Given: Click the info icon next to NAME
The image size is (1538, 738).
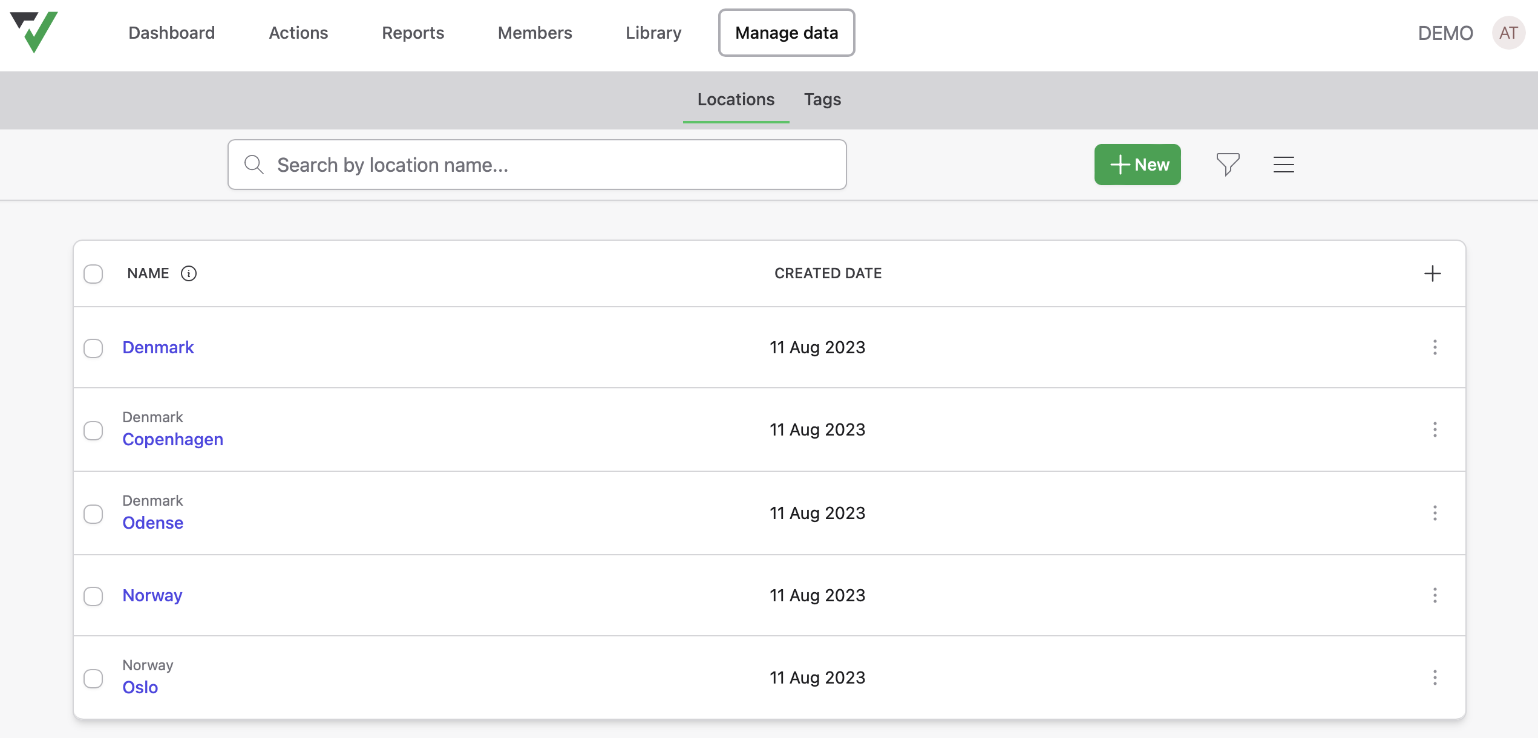Looking at the screenshot, I should 189,273.
